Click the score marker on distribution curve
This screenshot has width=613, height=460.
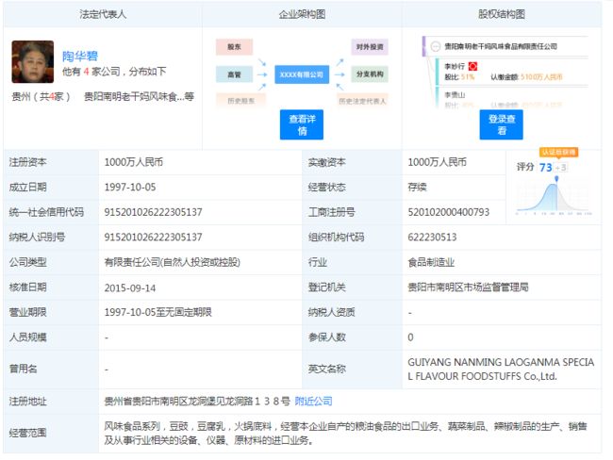[556, 178]
